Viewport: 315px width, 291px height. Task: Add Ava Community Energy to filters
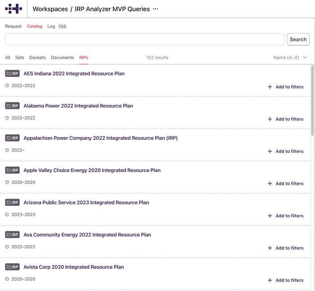[285, 248]
